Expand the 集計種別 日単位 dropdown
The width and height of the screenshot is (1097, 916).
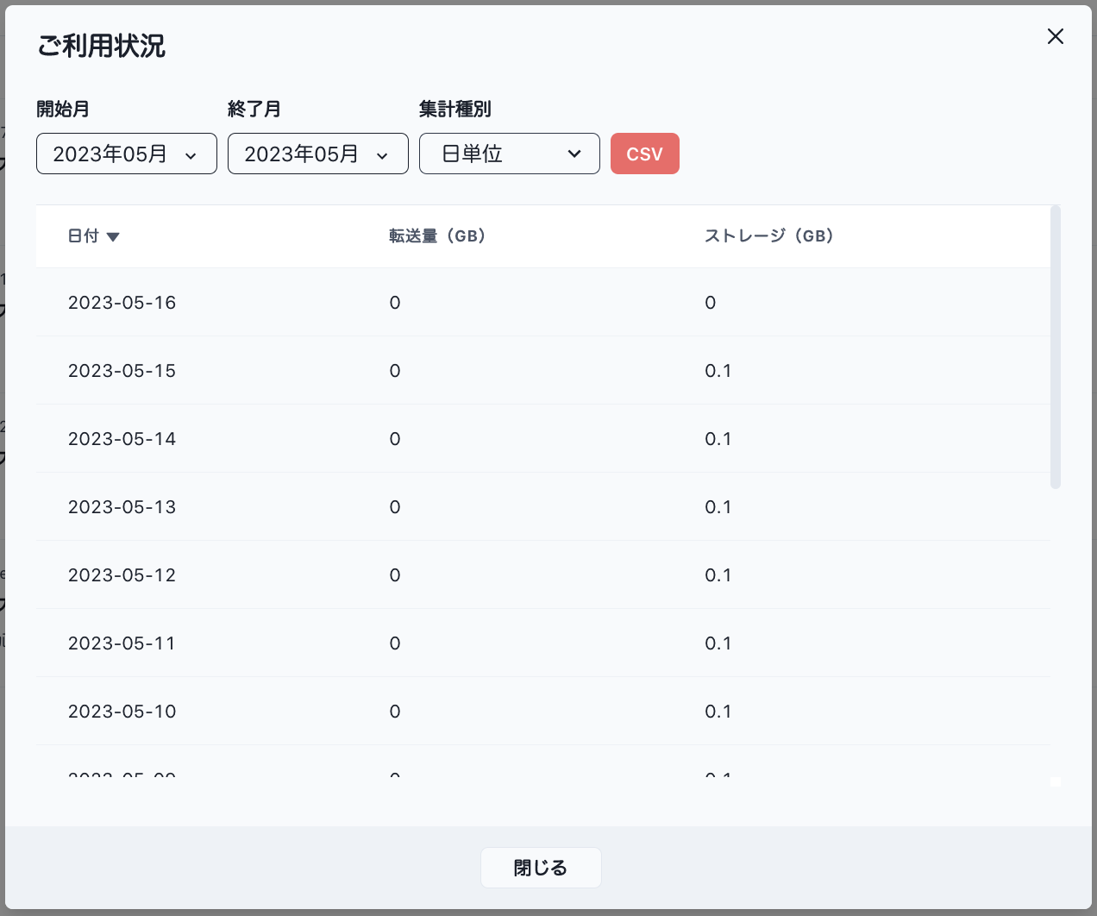coord(509,154)
